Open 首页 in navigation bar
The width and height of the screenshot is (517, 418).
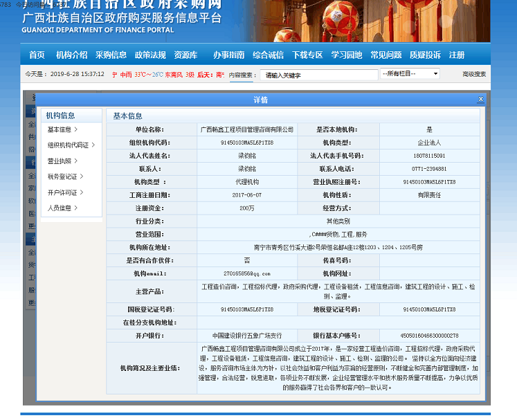tap(37, 55)
